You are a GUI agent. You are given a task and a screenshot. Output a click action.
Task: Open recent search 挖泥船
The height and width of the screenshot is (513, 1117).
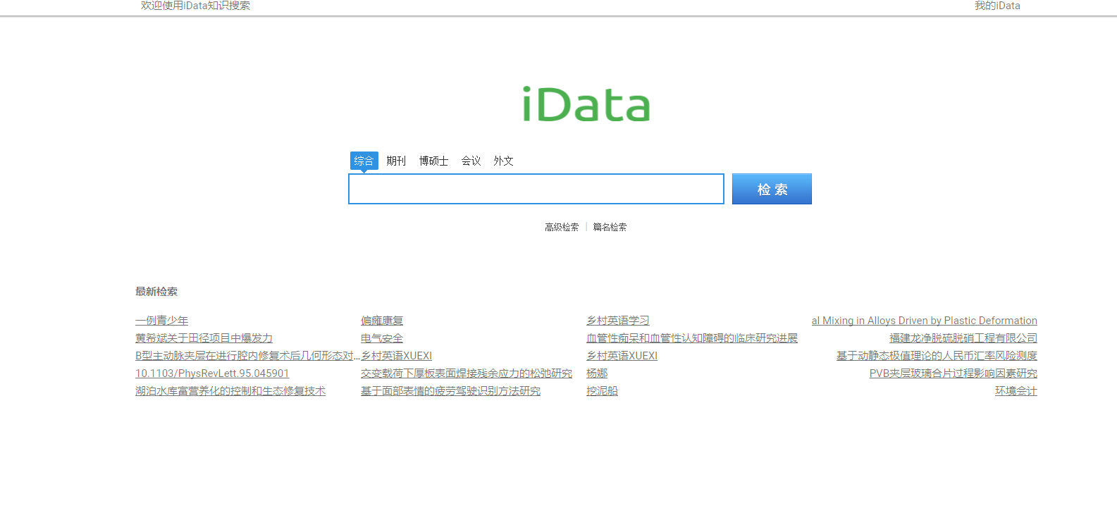point(602,391)
